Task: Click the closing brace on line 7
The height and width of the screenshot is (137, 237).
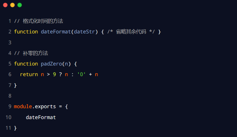Action: [15, 86]
